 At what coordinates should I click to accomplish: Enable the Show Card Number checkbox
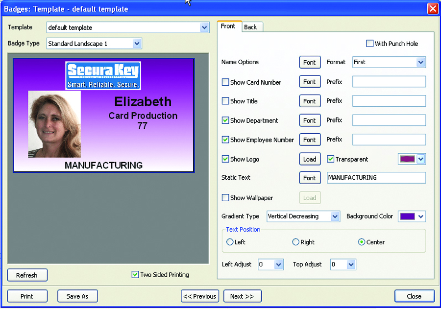(x=225, y=82)
